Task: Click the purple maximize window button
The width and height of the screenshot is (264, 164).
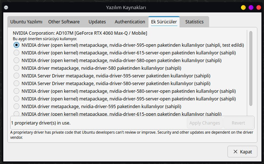Action: [251, 8]
